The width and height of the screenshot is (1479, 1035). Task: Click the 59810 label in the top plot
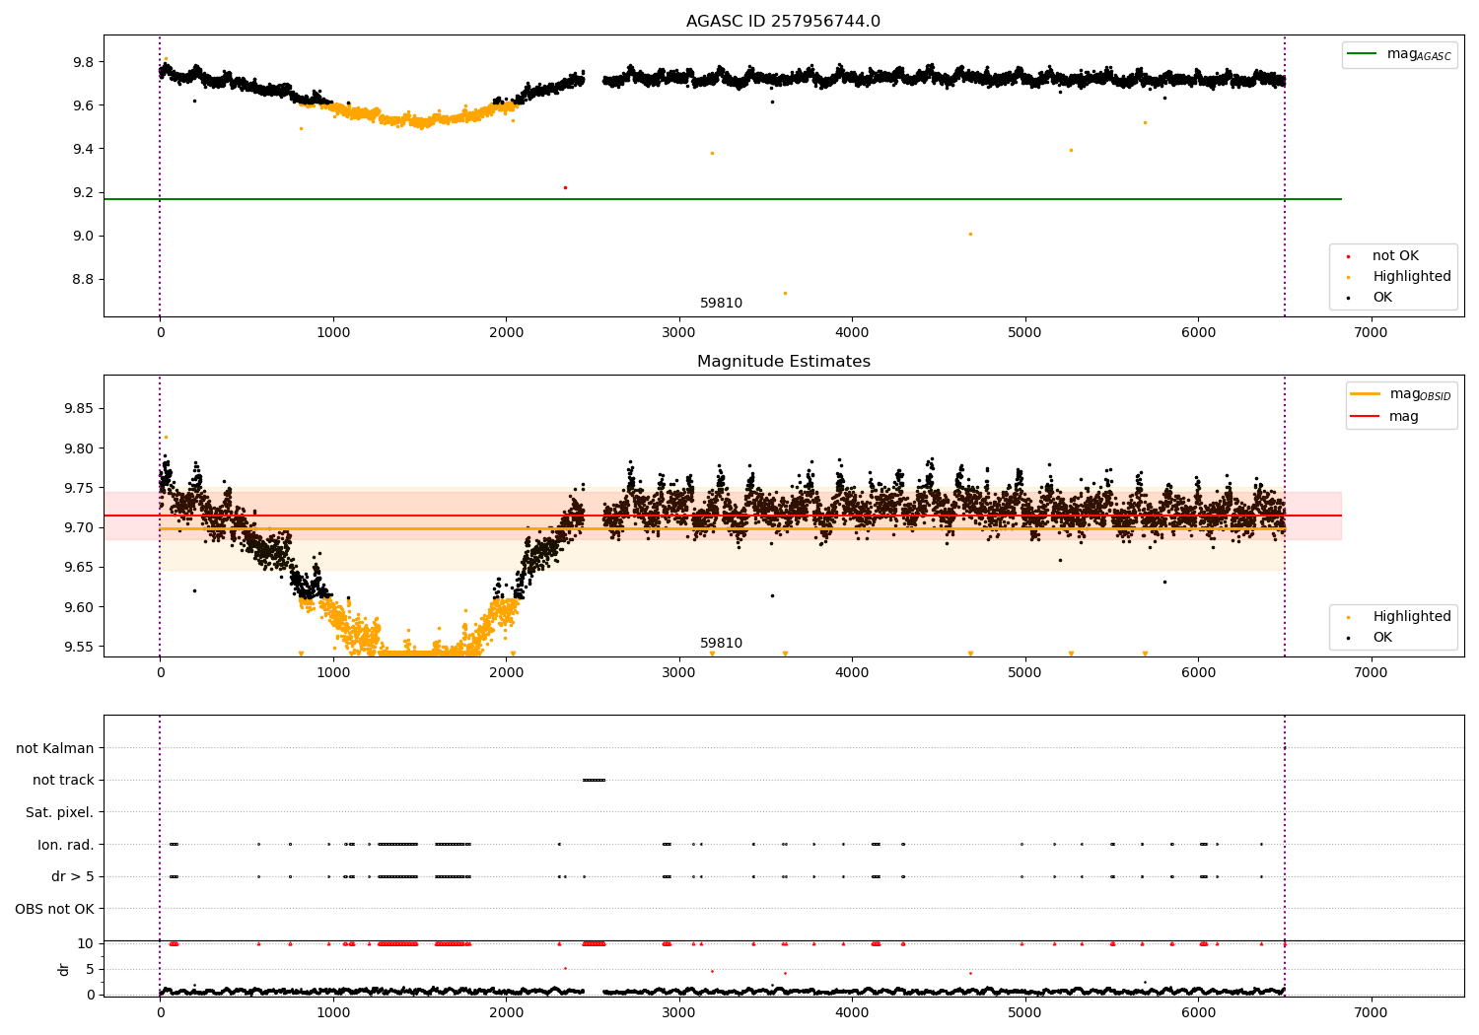721,304
